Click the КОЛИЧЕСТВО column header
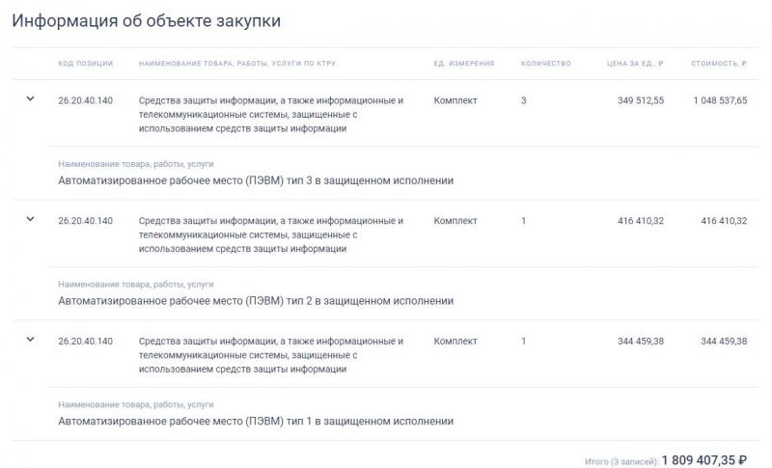Viewport: 772px width, 468px height. 546,64
